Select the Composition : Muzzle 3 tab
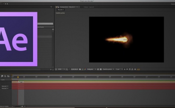The image size is (175, 108). pos(67,7)
